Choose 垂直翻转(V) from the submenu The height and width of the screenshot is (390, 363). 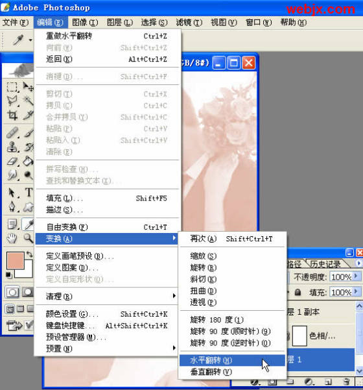[x=232, y=372]
